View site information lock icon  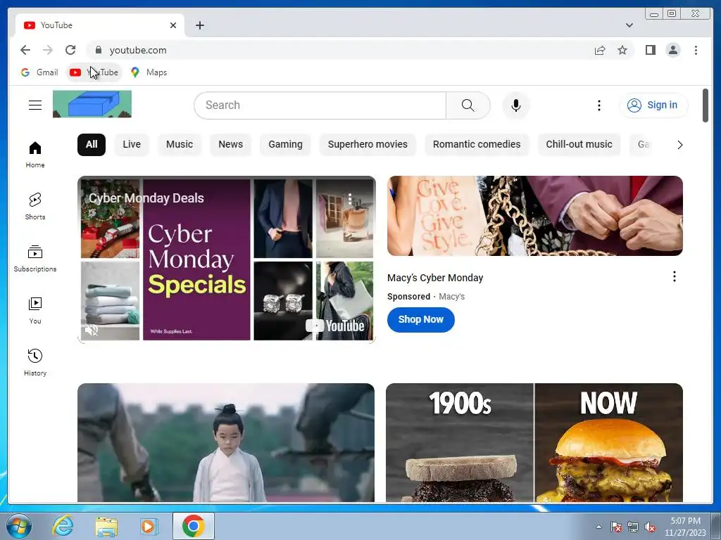click(99, 50)
